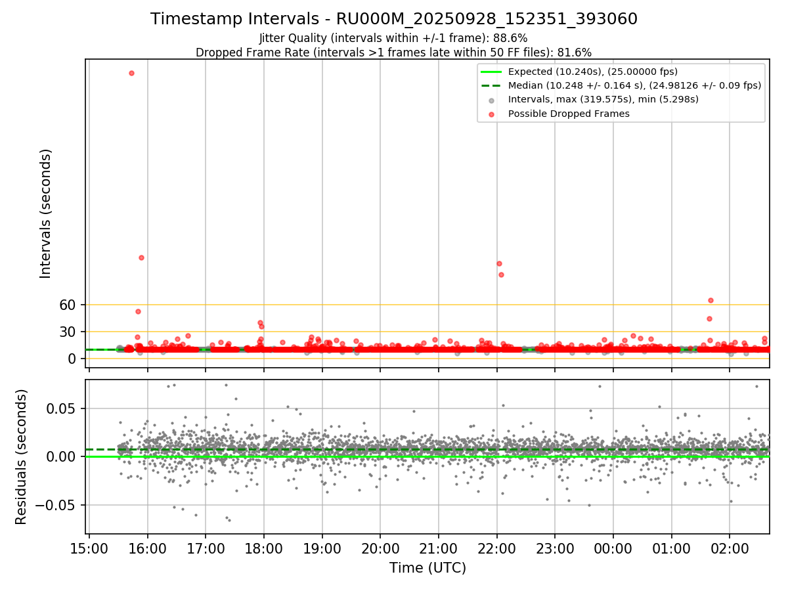Click the '21:00' time tick label
Screen dimensions: 788x591
coord(439,548)
